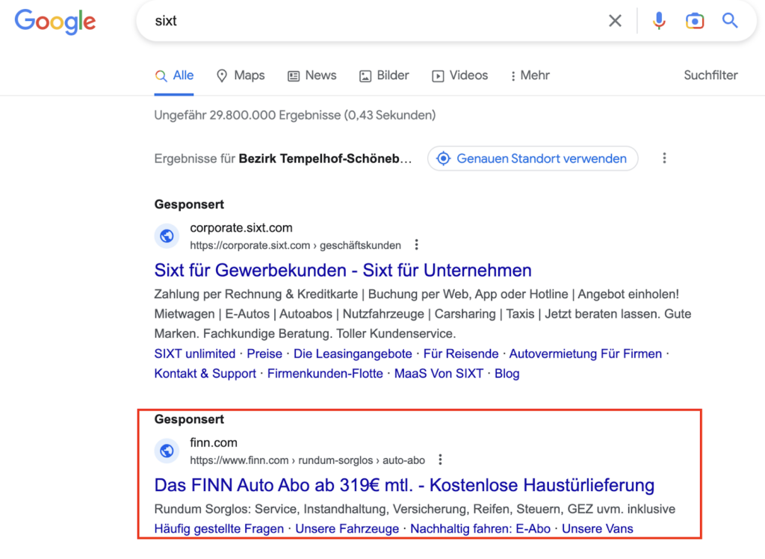Switch to the Maps tab
Image resolution: width=765 pixels, height=559 pixels.
click(241, 75)
